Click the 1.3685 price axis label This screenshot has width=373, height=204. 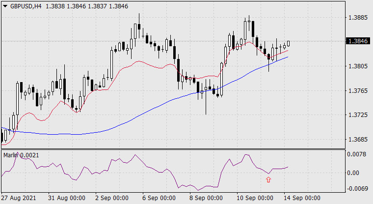pyautogui.click(x=357, y=140)
